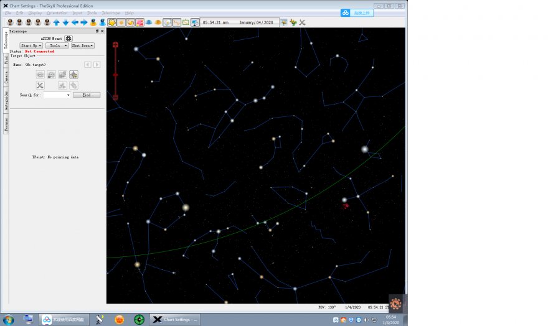Image resolution: width=548 pixels, height=326 pixels.
Task: Click the green figure icon in the toolbar
Action: coord(293,22)
